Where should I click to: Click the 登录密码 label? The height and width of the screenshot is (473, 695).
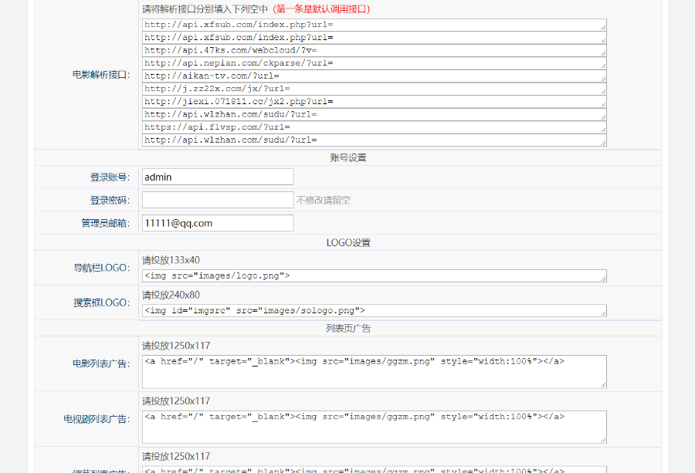110,200
